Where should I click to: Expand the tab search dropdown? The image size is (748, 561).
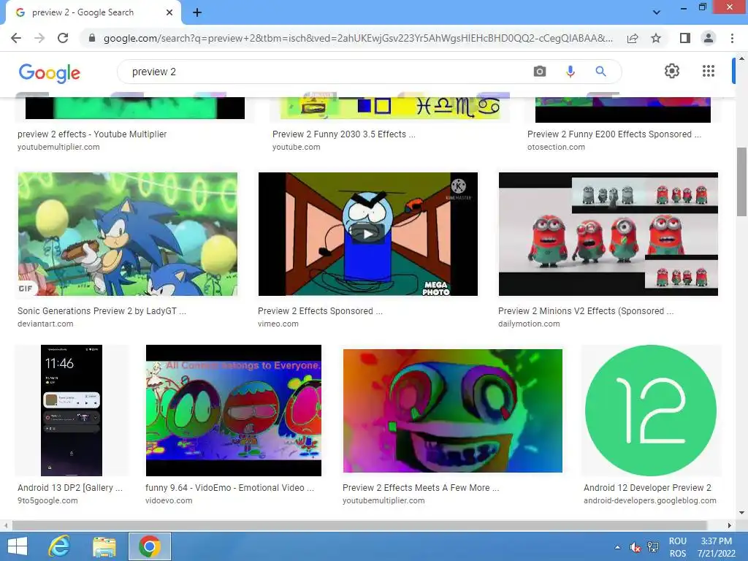coord(657,12)
